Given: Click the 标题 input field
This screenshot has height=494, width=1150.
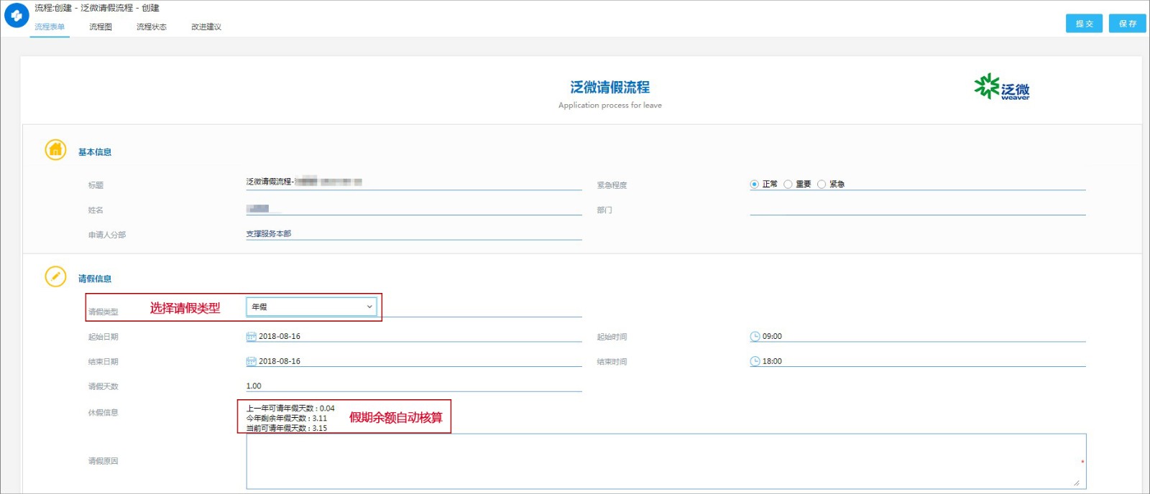Looking at the screenshot, I should [414, 182].
